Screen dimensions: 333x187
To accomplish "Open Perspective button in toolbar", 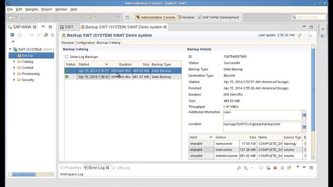I will point(127,17).
